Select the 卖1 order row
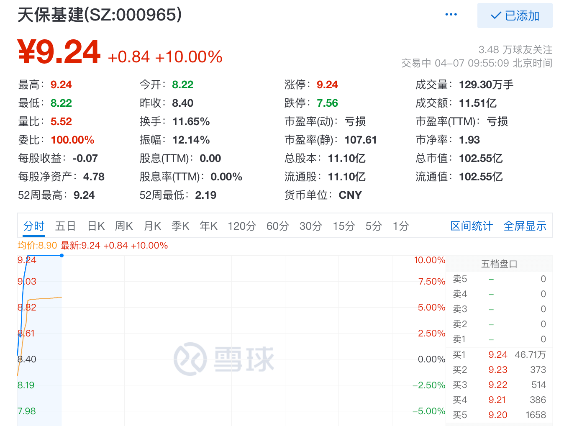 [x=499, y=339]
